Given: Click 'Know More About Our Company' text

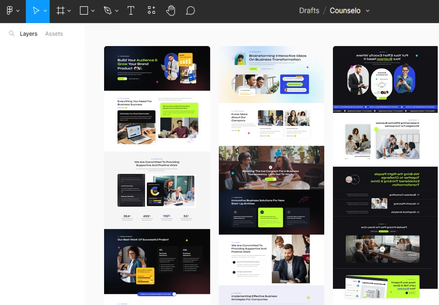Looking at the screenshot, I should click(240, 117).
